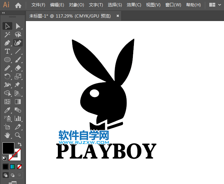Enable Draw Inside mode
This screenshot has width=224, height=184.
tap(19, 175)
